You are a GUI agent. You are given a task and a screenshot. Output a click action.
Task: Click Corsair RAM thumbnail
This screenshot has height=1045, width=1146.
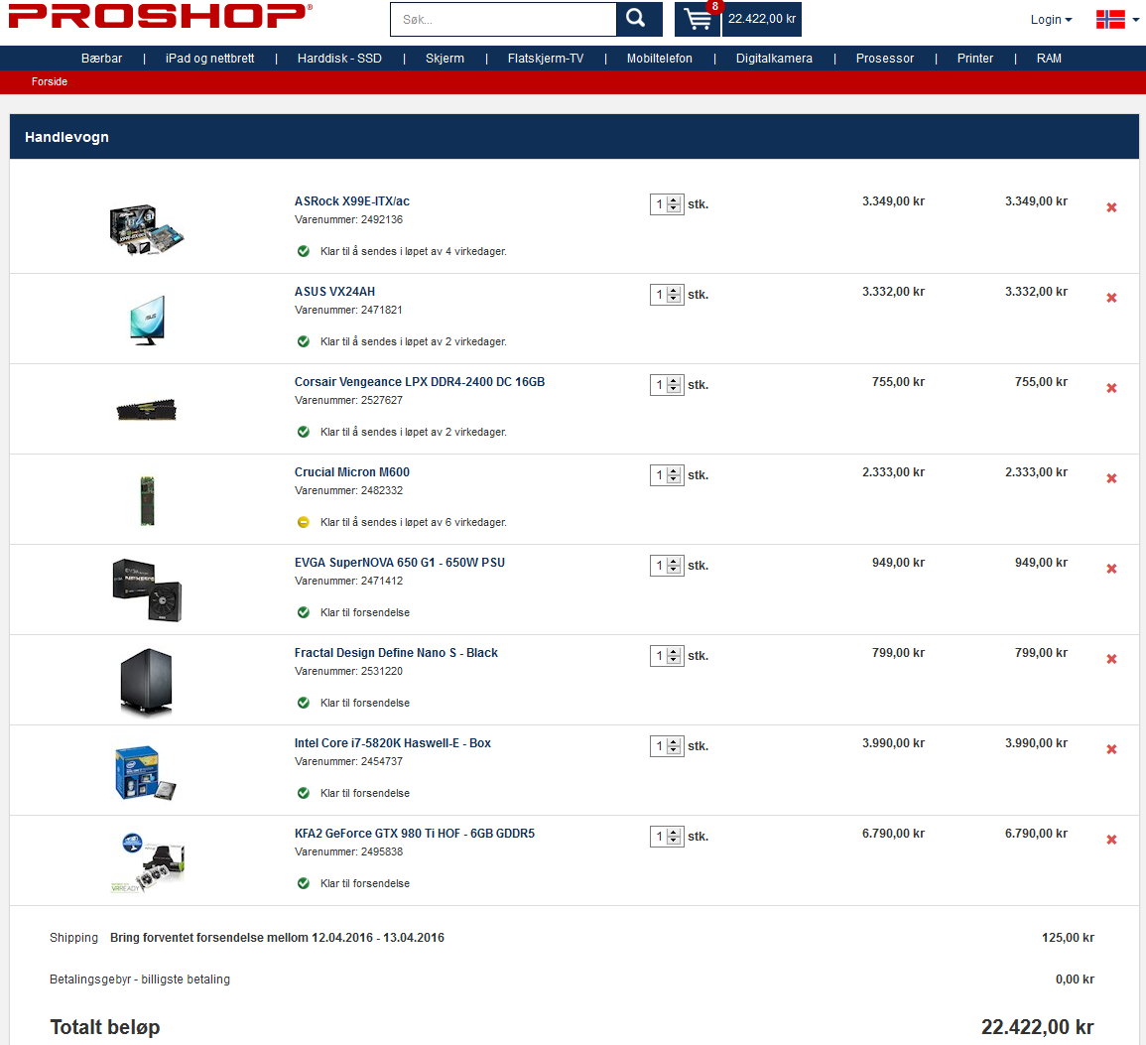[146, 410]
